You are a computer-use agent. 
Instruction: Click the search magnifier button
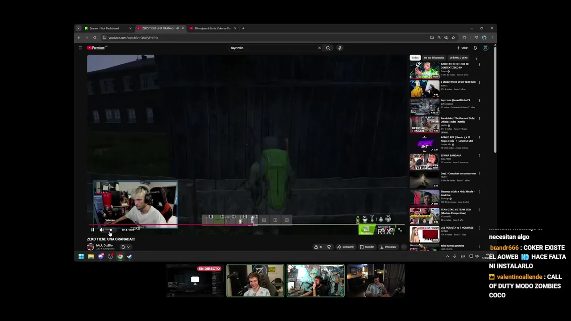(x=328, y=48)
